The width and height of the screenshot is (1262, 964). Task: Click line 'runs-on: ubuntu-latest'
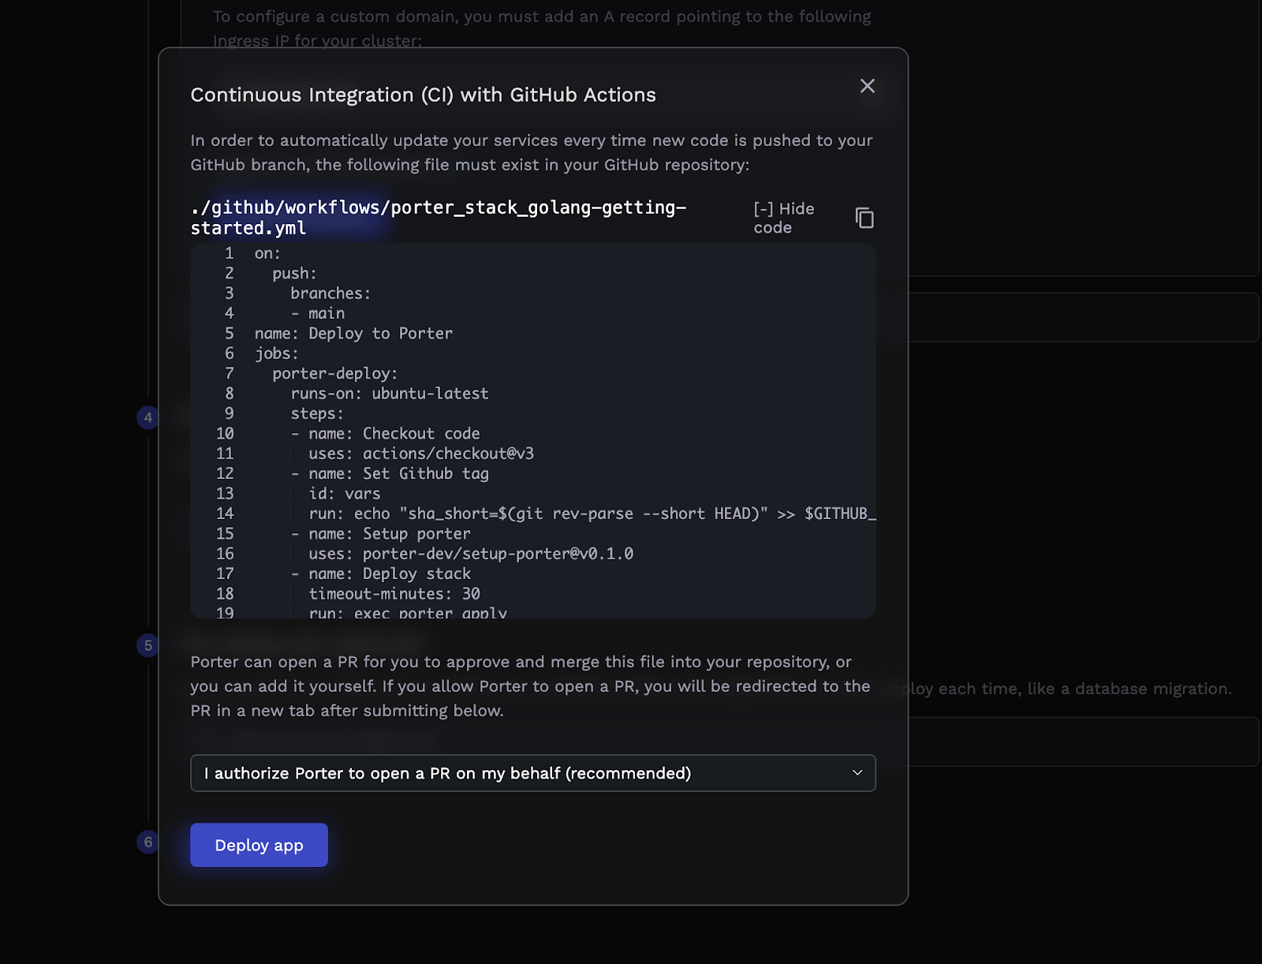(x=390, y=394)
